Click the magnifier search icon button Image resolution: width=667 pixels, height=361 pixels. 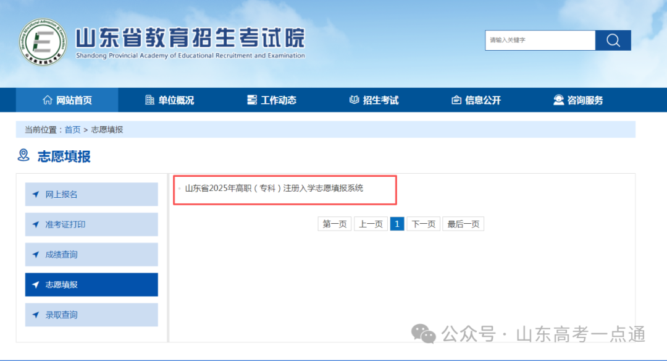[x=613, y=40]
